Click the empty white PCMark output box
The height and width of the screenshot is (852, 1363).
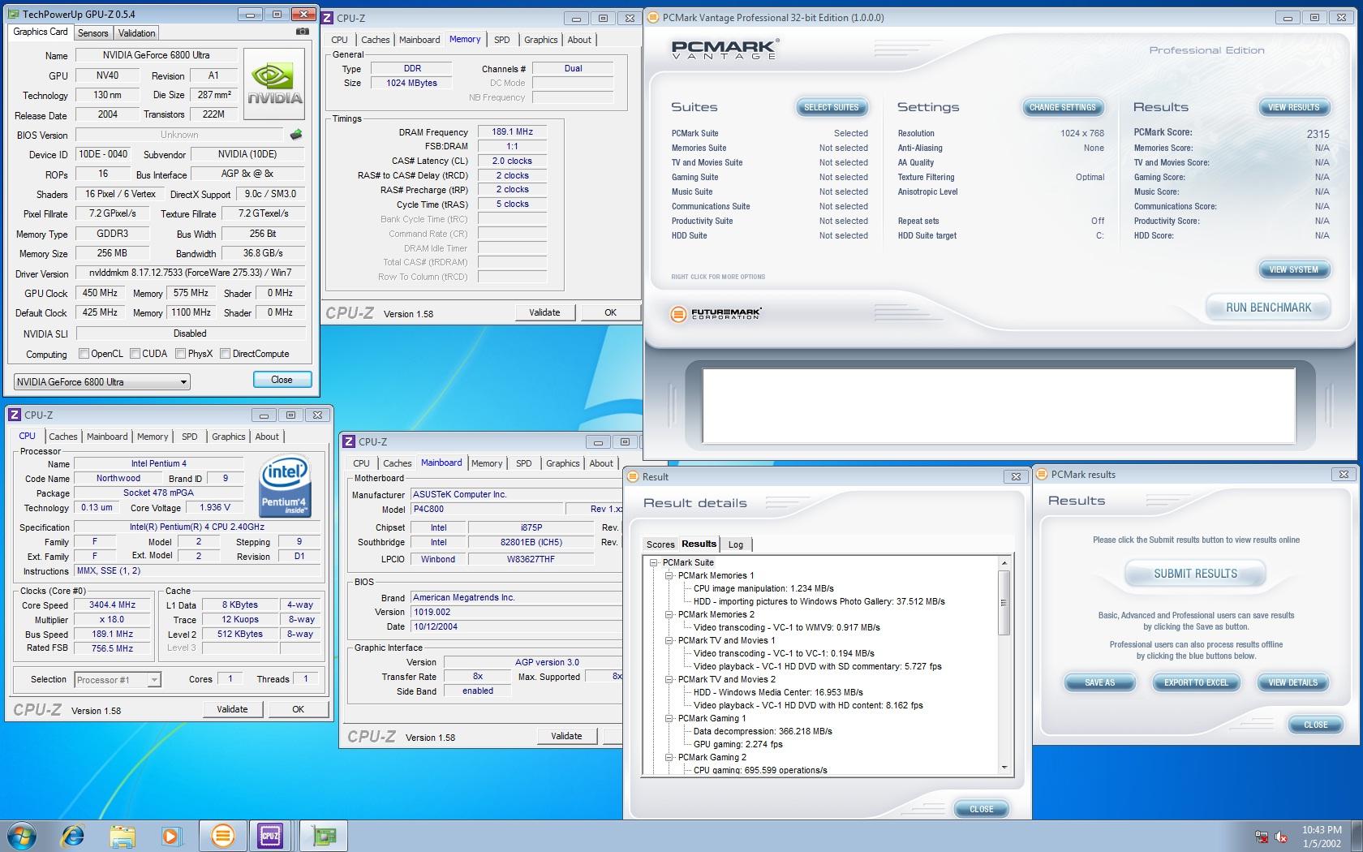click(x=999, y=406)
